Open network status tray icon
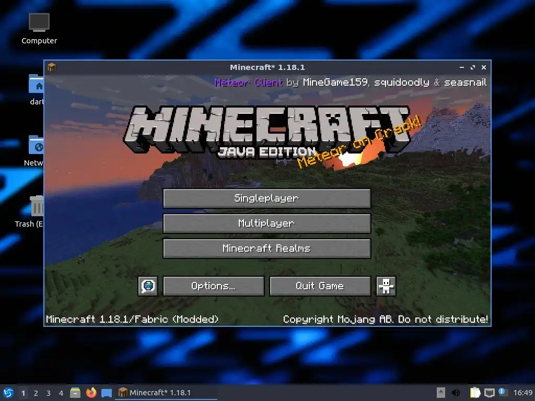Screen dimensions: 535x401 coord(489,393)
